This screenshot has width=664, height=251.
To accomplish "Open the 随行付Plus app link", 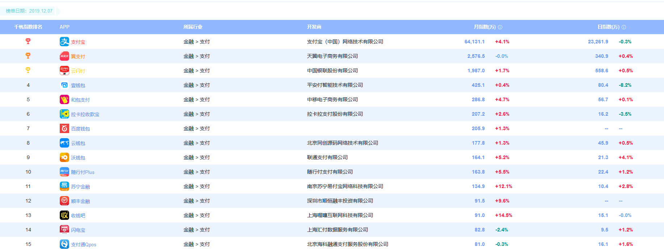I will click(83, 172).
